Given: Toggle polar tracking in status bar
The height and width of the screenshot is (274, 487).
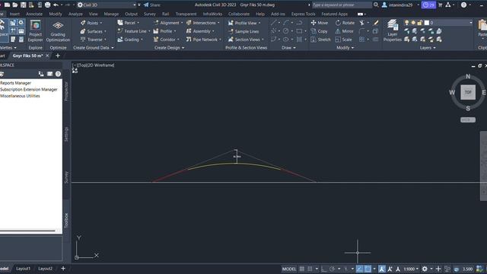Looking at the screenshot, I should (332, 269).
